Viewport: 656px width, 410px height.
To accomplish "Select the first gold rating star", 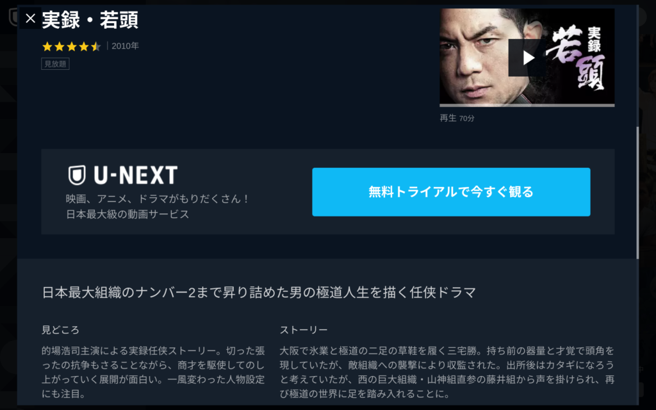I will tap(47, 46).
